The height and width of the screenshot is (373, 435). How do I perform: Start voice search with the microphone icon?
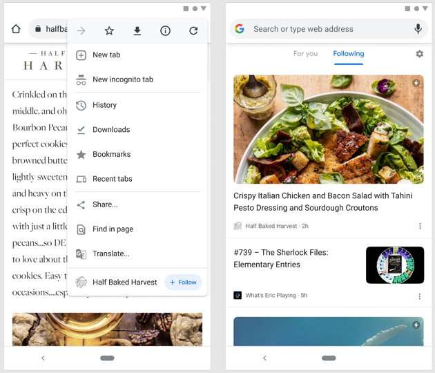click(418, 29)
